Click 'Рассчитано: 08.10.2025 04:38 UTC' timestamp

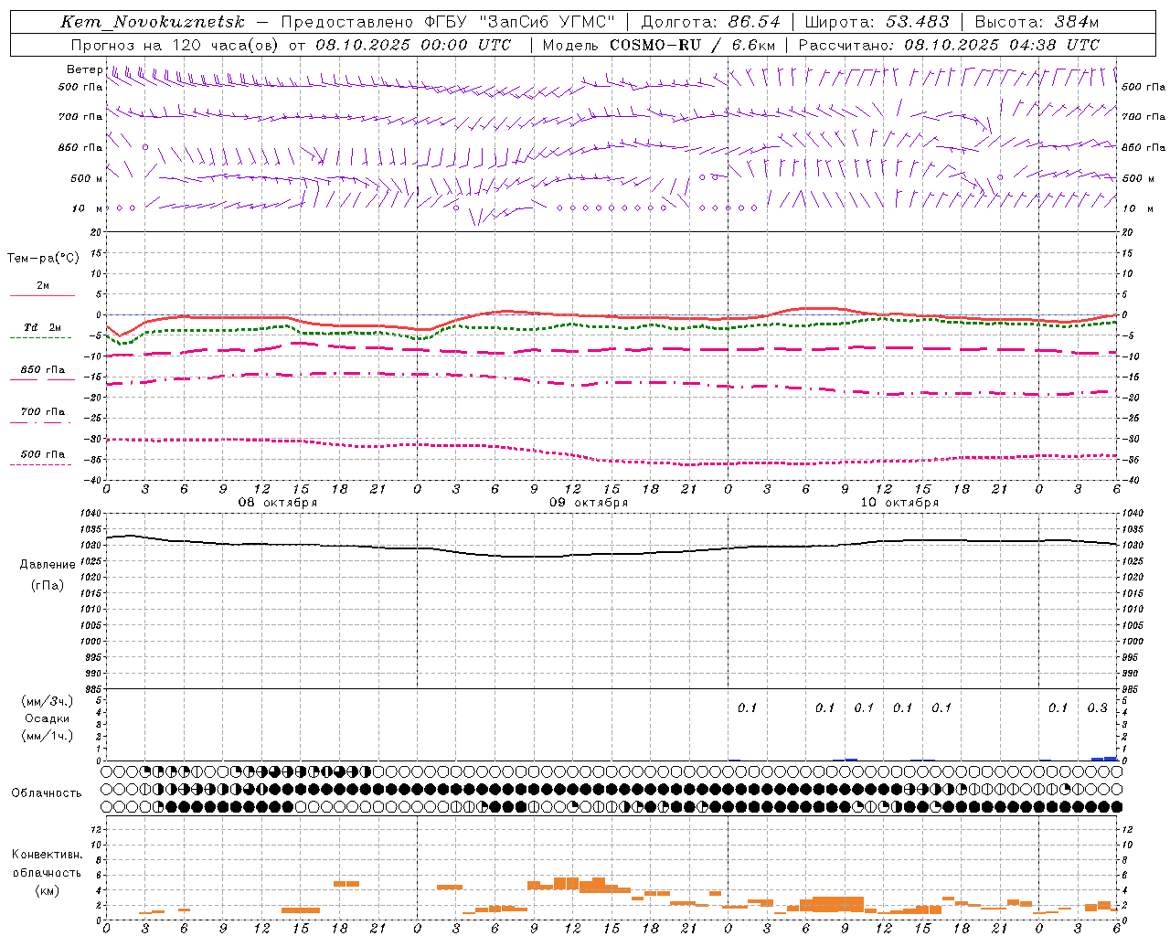pyautogui.click(x=949, y=45)
